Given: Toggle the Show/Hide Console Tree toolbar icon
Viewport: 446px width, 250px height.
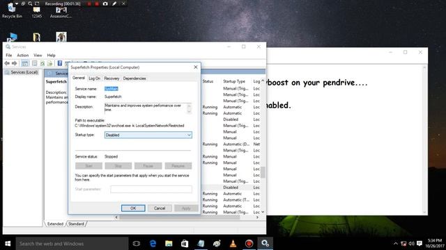Looking at the screenshot, I should coord(25,63).
